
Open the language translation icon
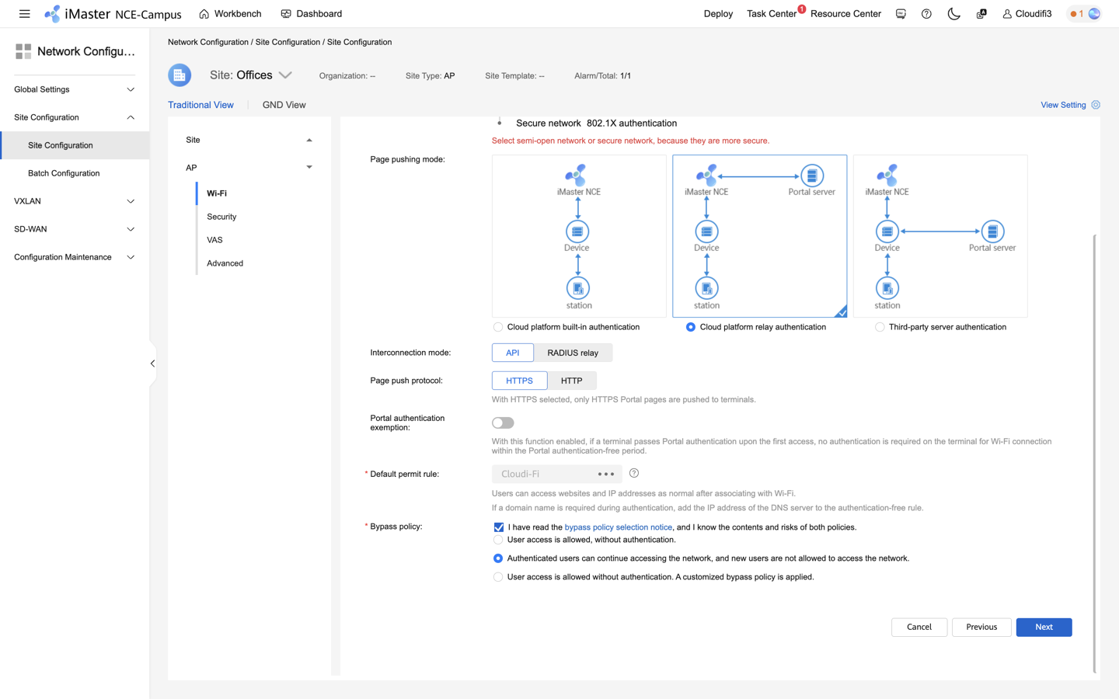point(981,13)
